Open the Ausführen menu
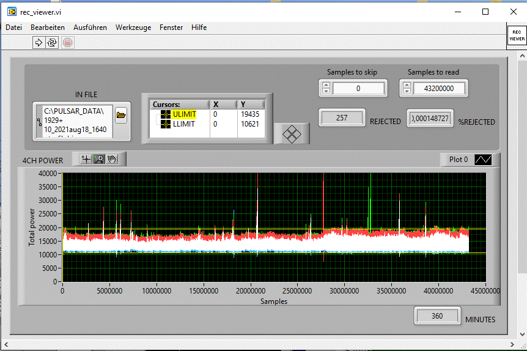This screenshot has height=351, width=527. tap(90, 28)
